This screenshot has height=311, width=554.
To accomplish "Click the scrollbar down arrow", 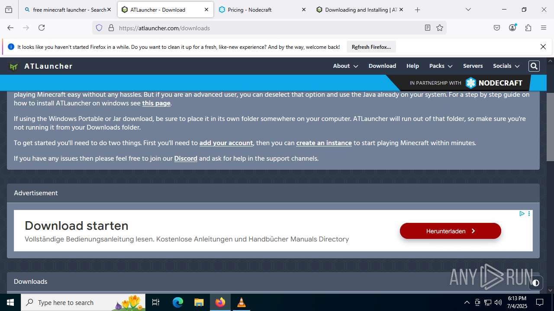I will pyautogui.click(x=550, y=290).
